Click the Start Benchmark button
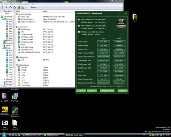 107,91
